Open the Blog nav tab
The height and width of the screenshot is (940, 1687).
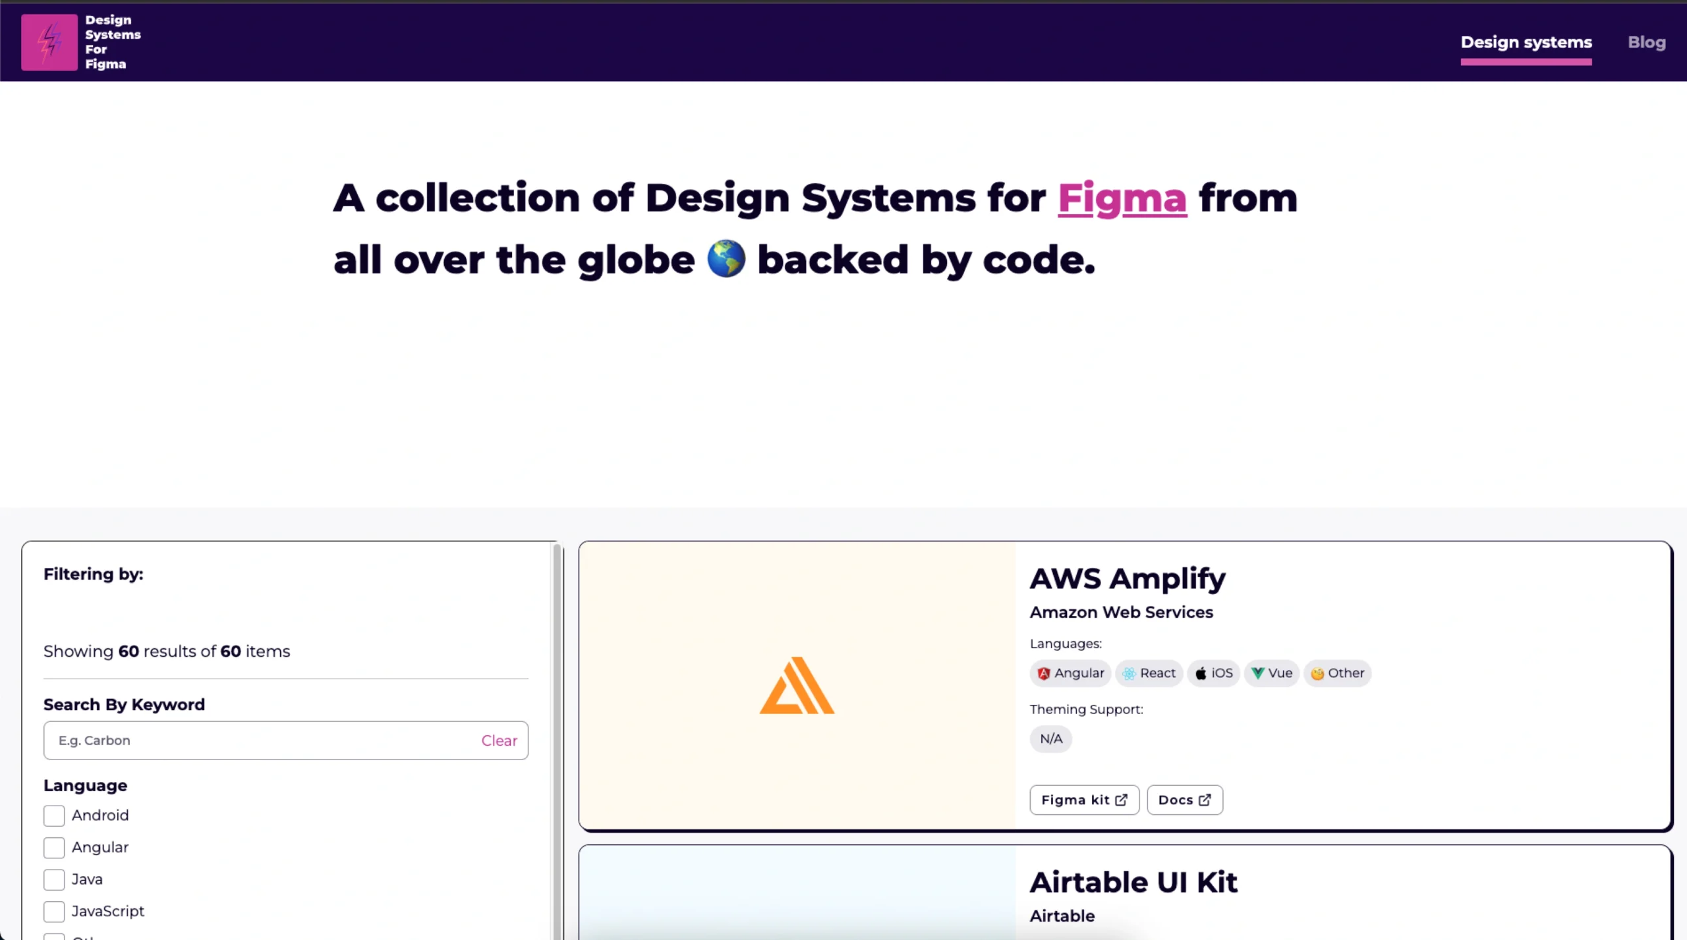pyautogui.click(x=1646, y=42)
